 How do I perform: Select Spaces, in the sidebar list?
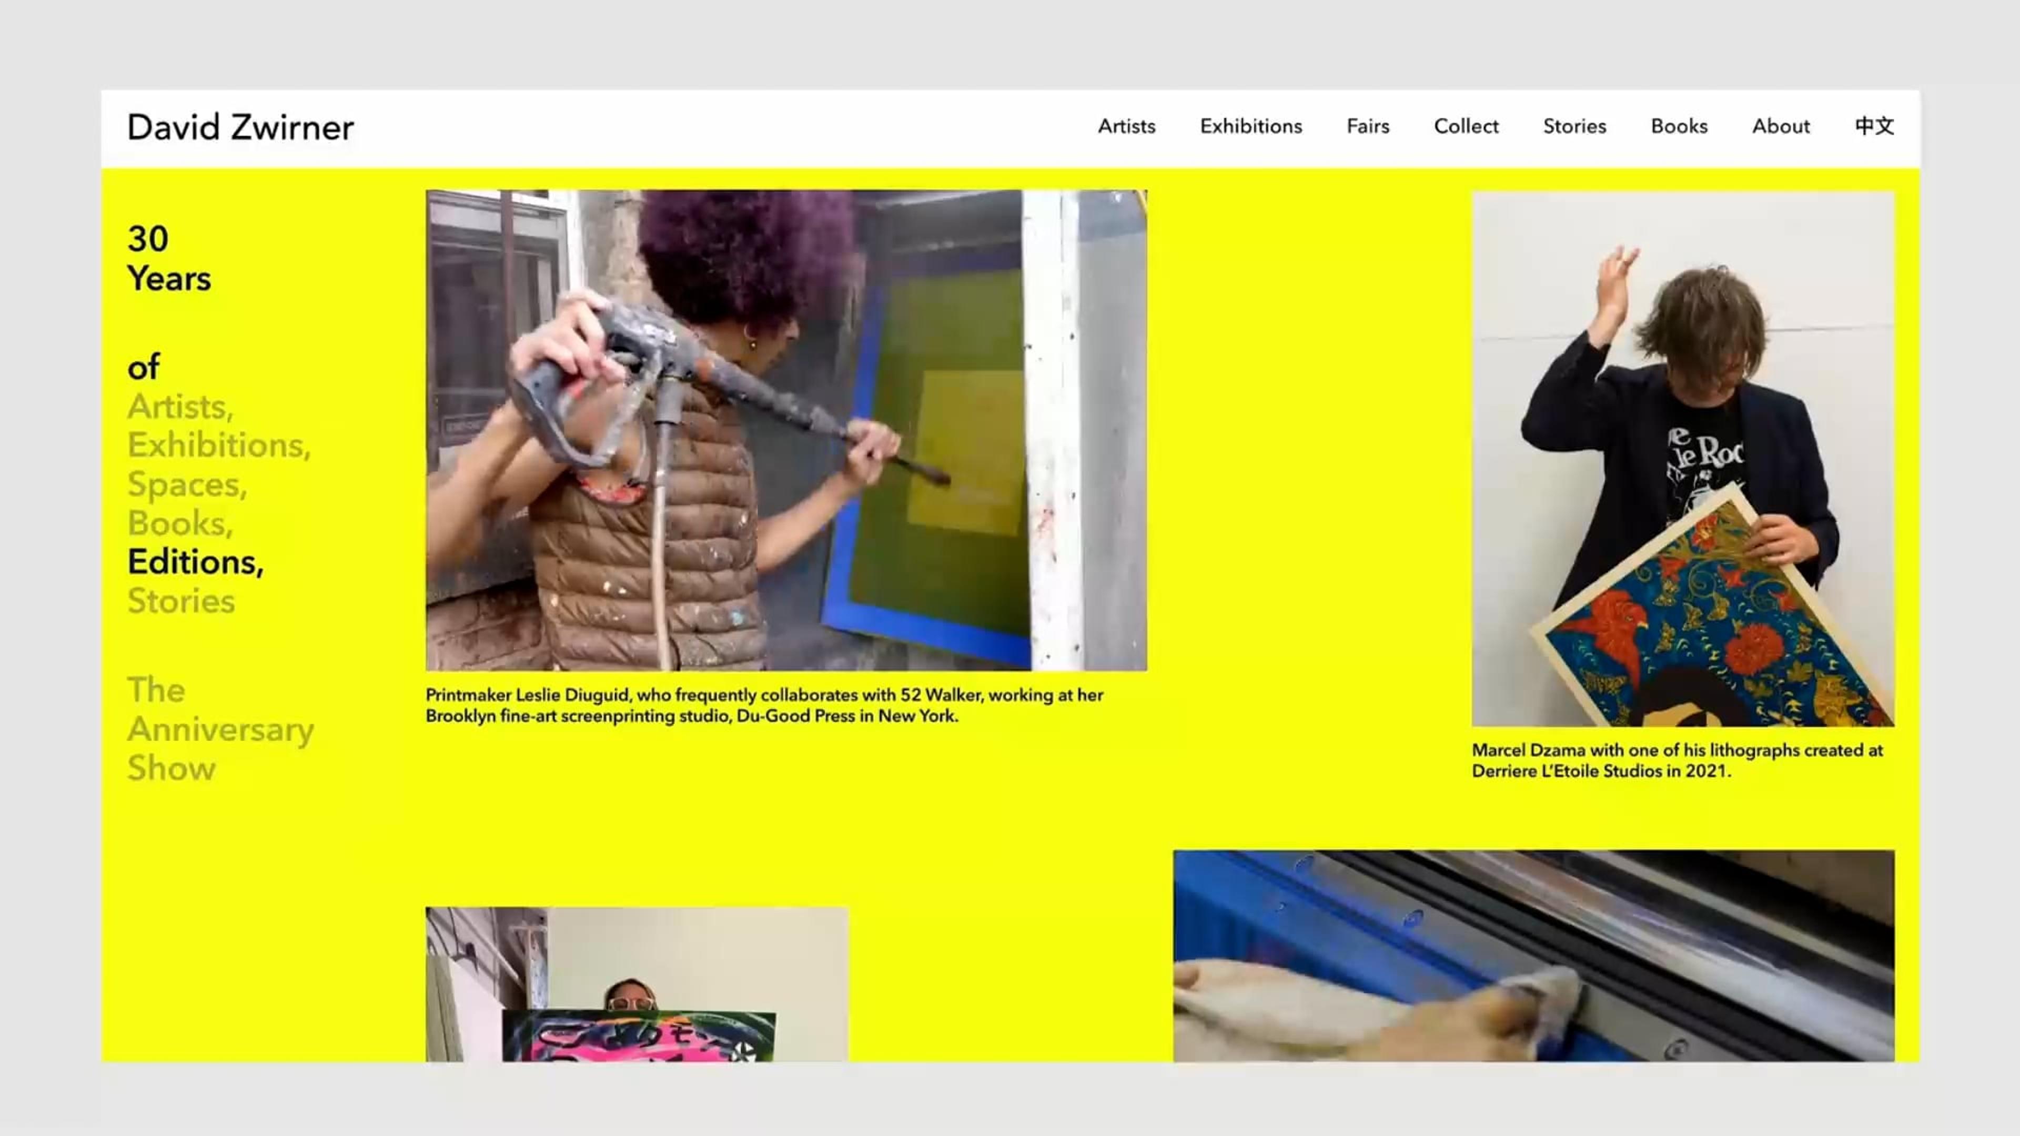[187, 484]
